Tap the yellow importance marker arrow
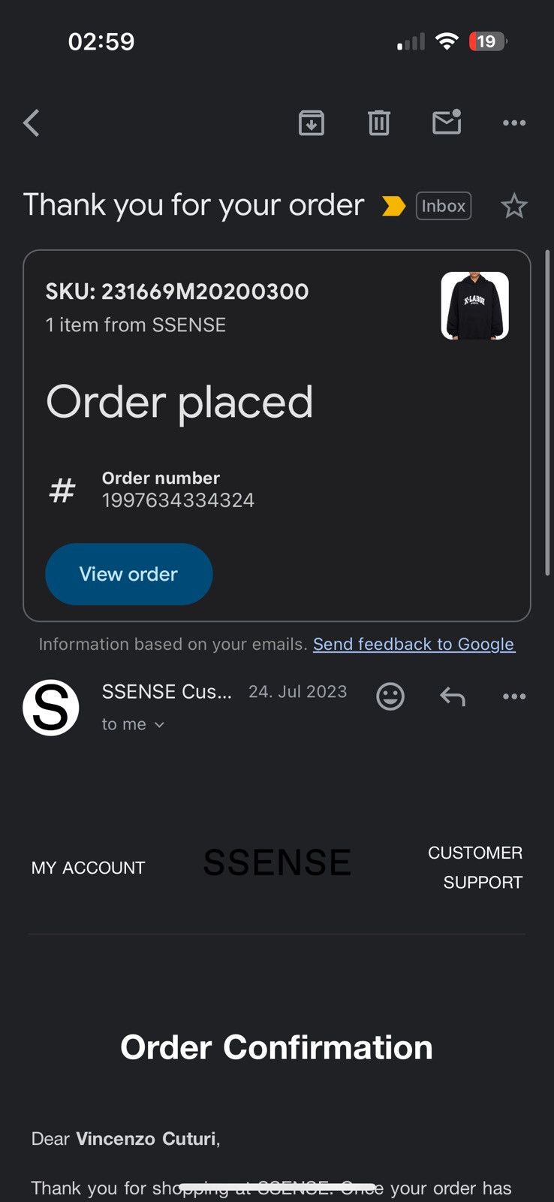Viewport: 554px width, 1202px height. 393,206
